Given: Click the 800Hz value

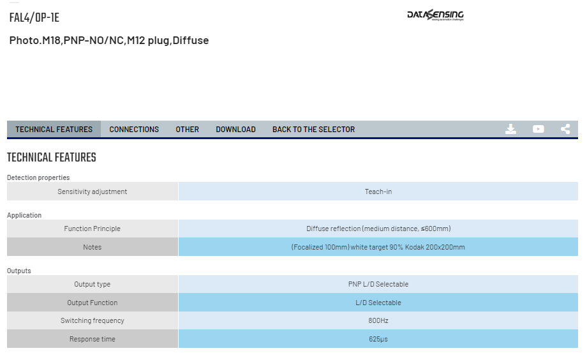Looking at the screenshot, I should (x=378, y=321).
